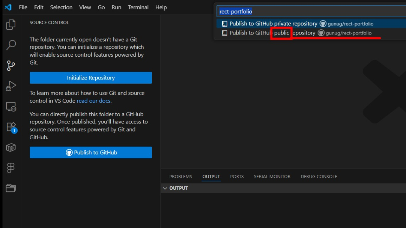The height and width of the screenshot is (228, 406).
Task: Open the Run and Debug view icon
Action: pos(11,86)
